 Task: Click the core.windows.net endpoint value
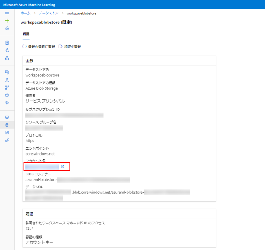(40, 154)
